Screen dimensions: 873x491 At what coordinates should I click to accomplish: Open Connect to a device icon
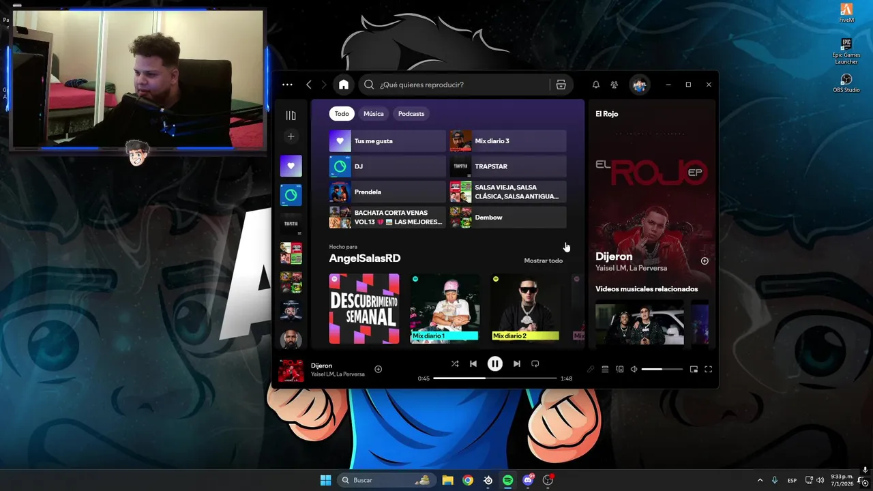620,370
